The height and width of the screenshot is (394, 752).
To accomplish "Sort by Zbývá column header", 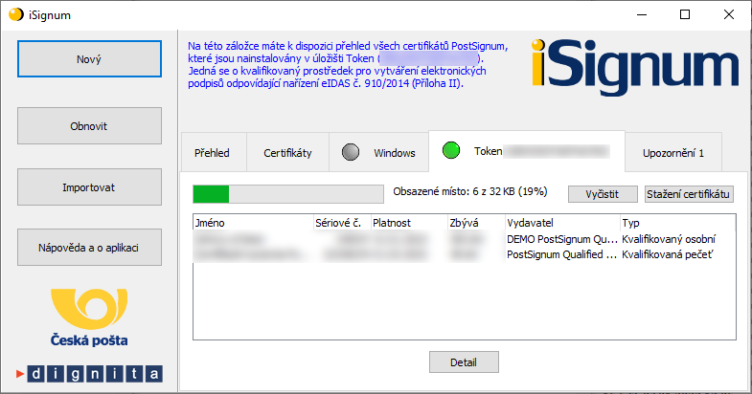I will pyautogui.click(x=476, y=223).
